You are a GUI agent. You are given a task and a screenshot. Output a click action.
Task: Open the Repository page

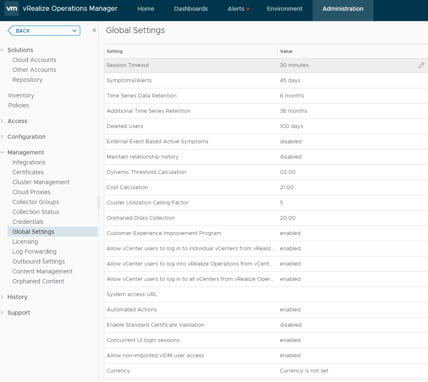point(27,80)
